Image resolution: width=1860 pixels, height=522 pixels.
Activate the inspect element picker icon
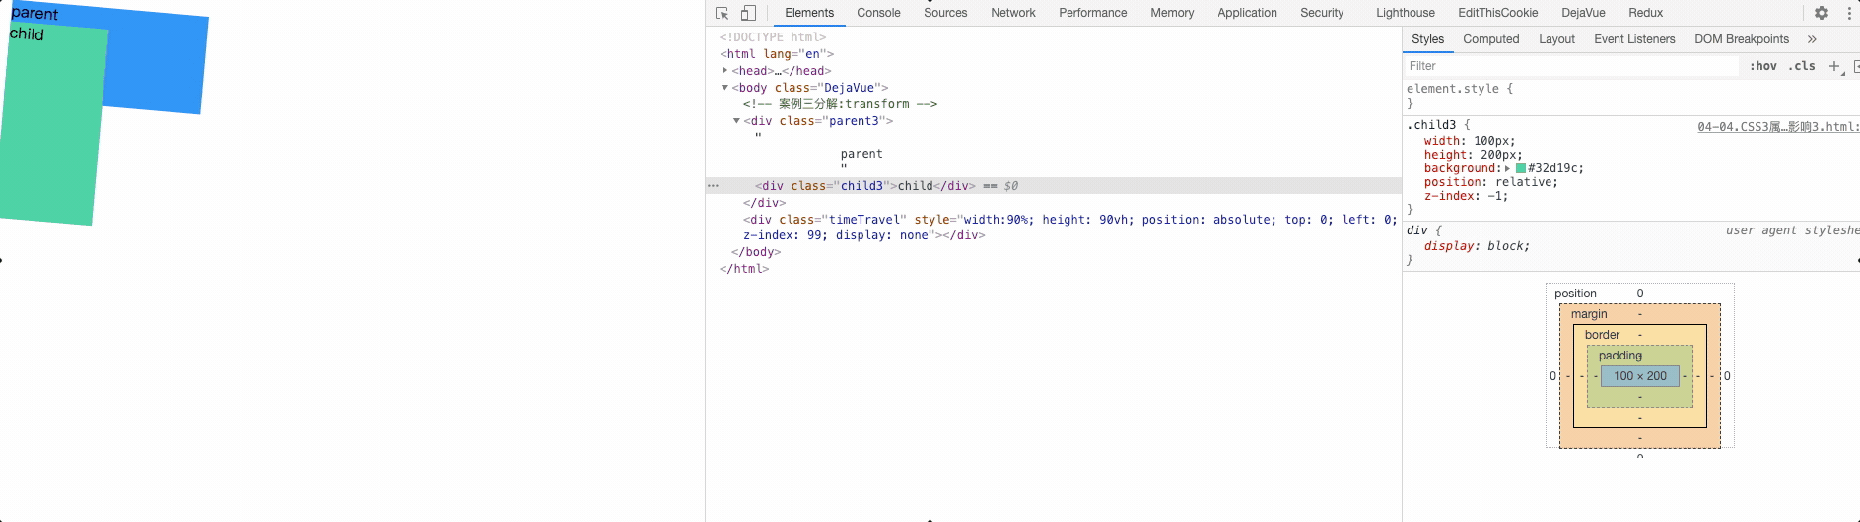click(722, 13)
